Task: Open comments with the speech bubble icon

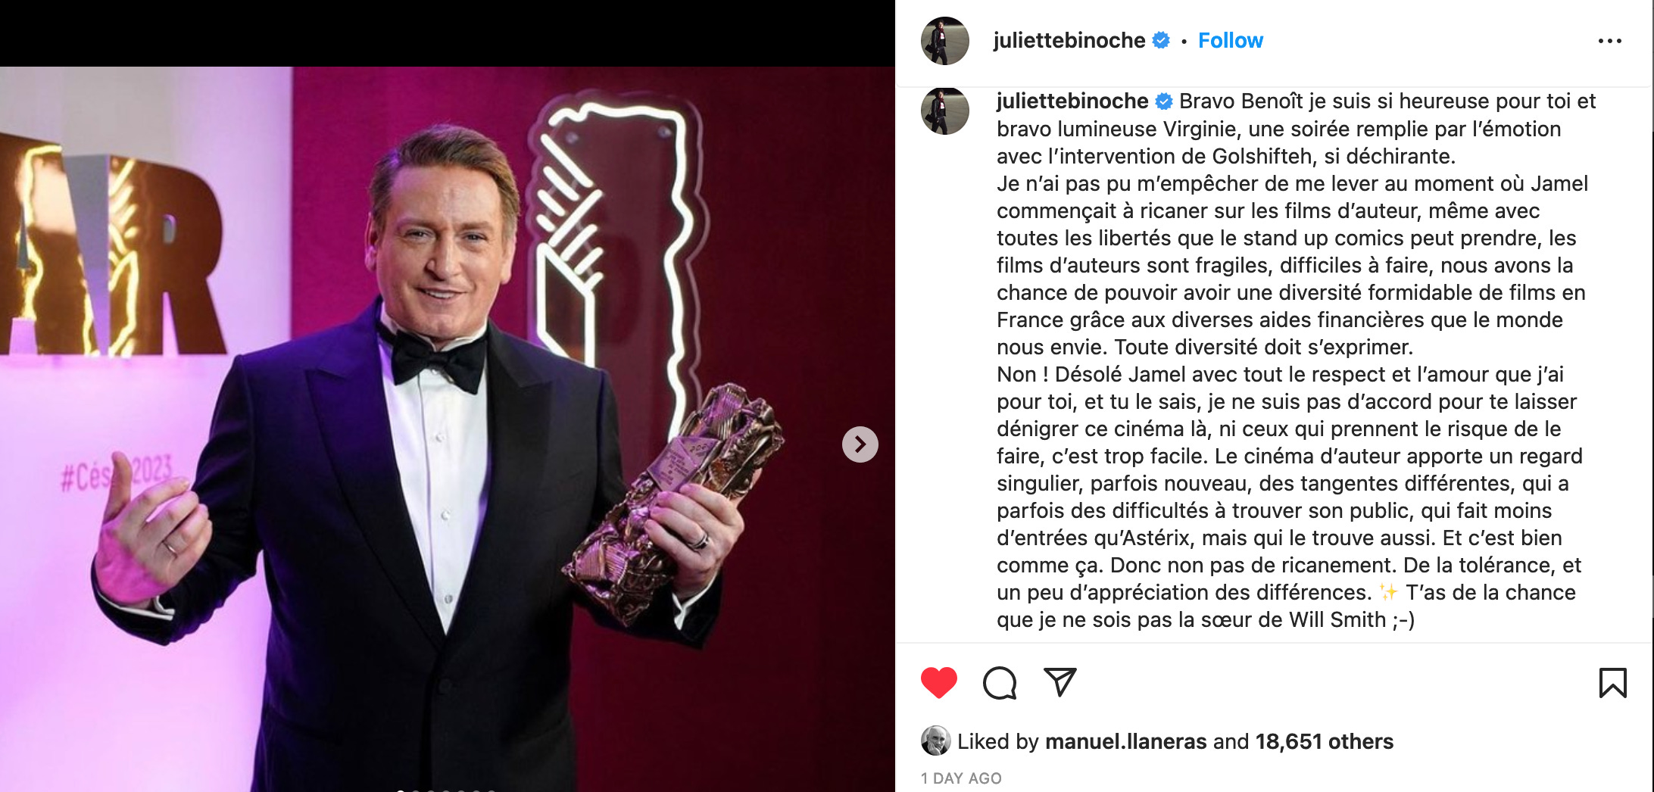Action: 1000,683
